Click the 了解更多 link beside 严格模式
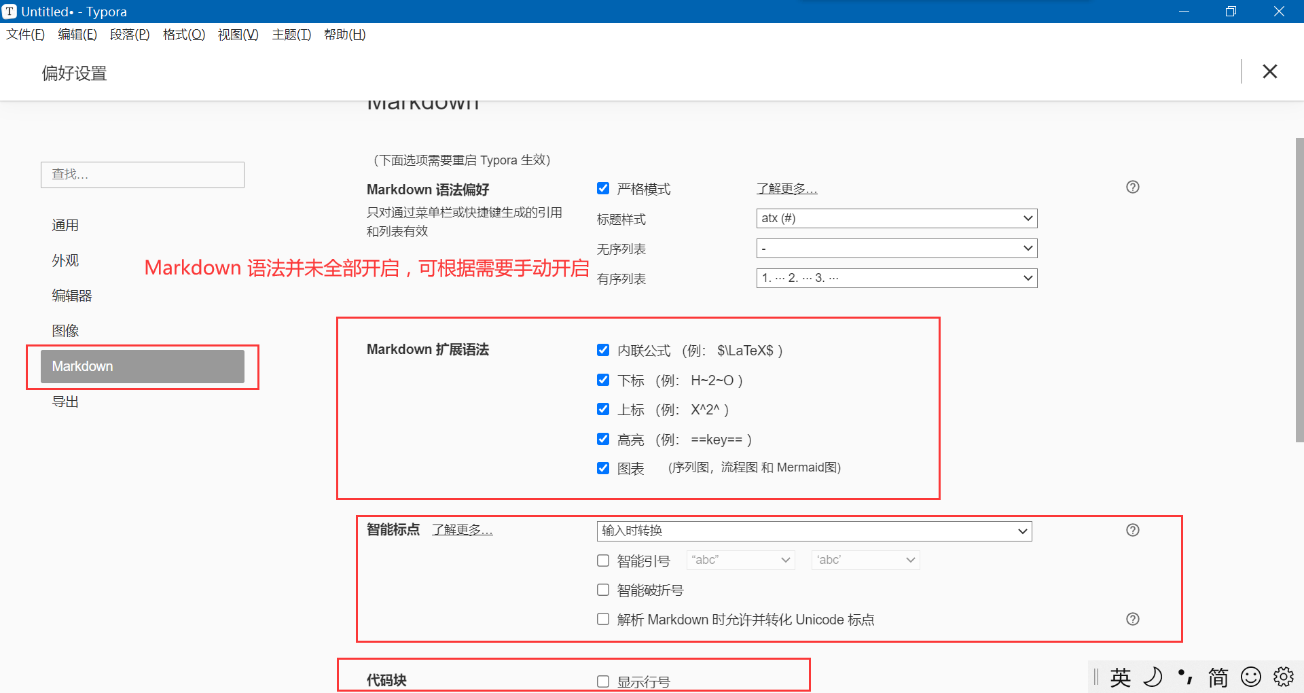Screen dimensions: 1304x693 click(x=786, y=188)
